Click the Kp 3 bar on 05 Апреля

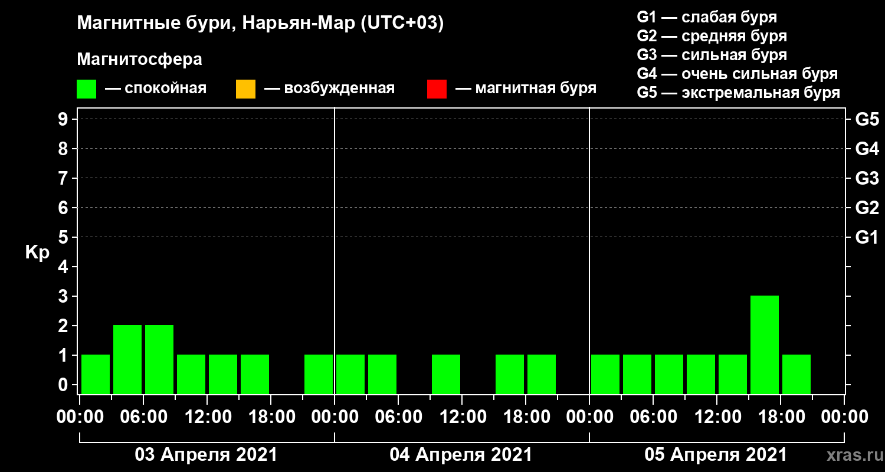[x=765, y=345]
